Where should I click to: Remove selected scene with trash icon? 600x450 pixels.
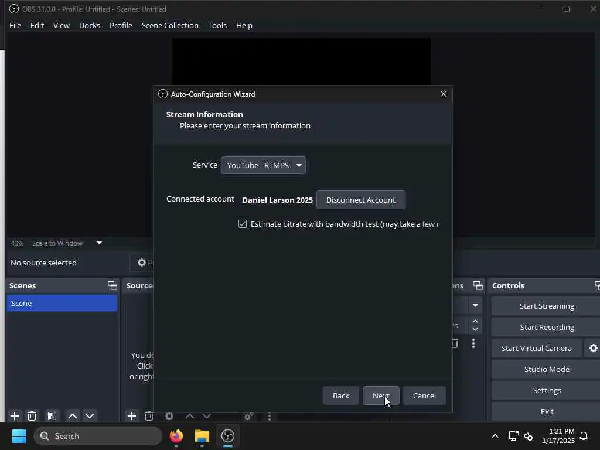[32, 416]
